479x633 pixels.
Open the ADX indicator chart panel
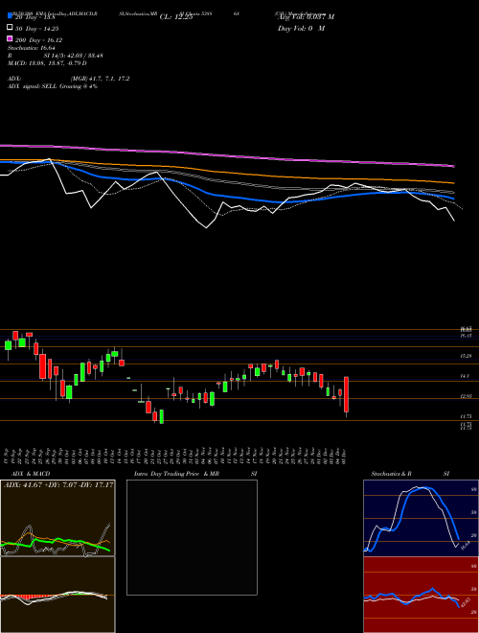click(x=57, y=518)
